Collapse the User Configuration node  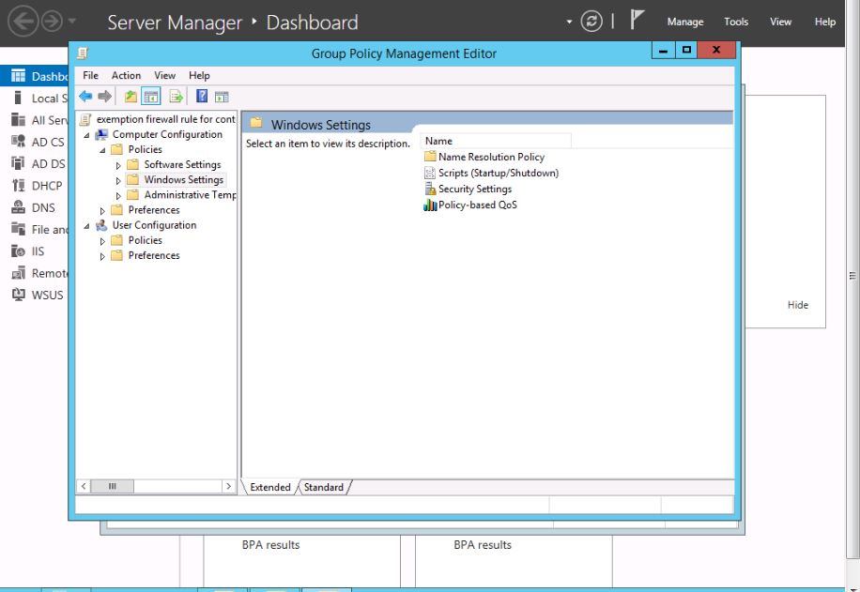(x=86, y=226)
